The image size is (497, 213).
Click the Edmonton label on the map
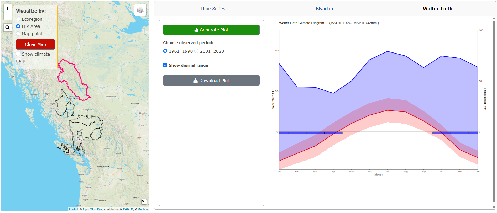(143, 113)
